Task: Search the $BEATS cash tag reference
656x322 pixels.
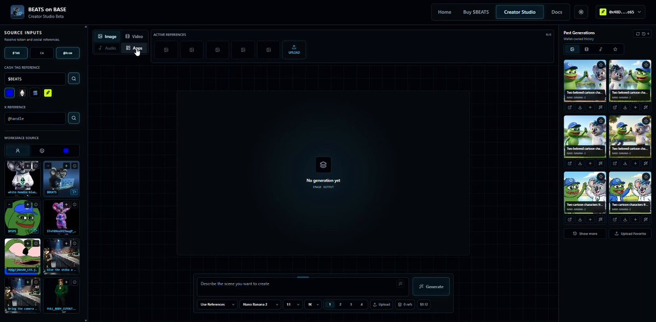Action: pyautogui.click(x=74, y=78)
